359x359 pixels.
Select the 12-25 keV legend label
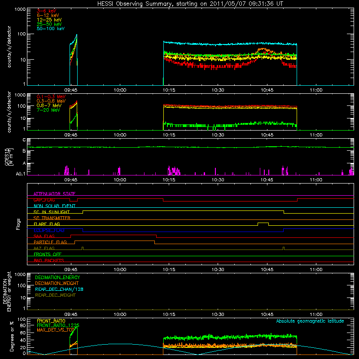pos(49,20)
